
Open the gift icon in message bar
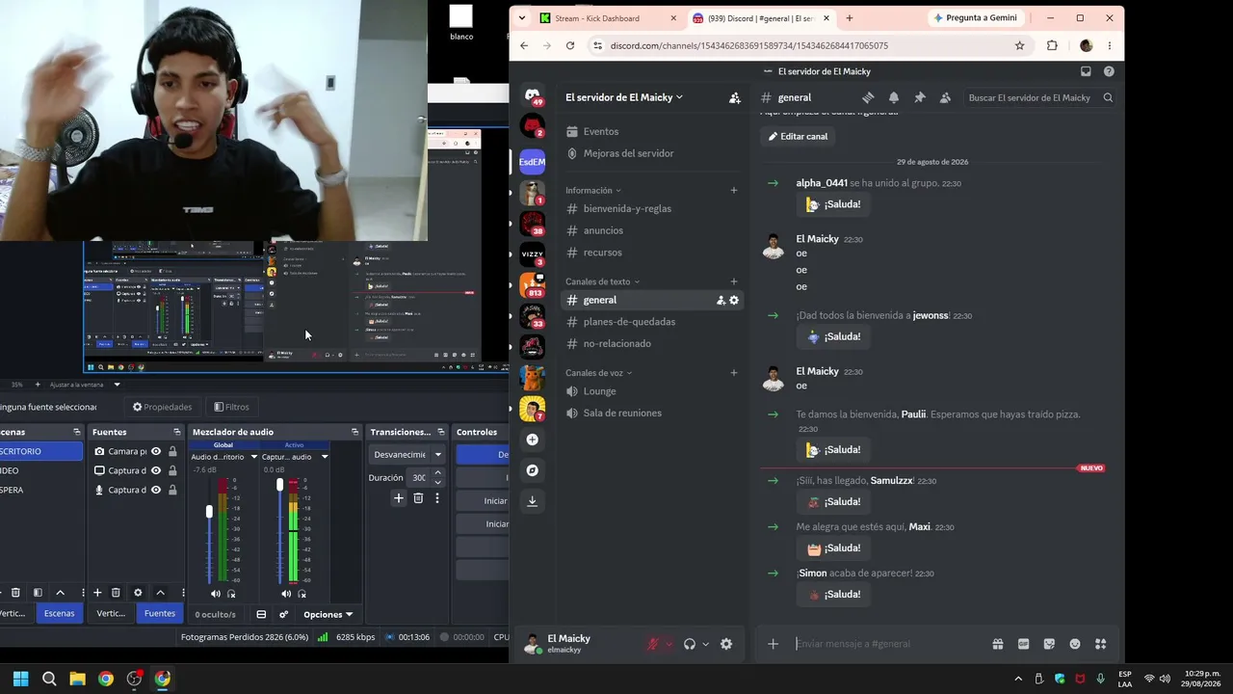pyautogui.click(x=998, y=644)
